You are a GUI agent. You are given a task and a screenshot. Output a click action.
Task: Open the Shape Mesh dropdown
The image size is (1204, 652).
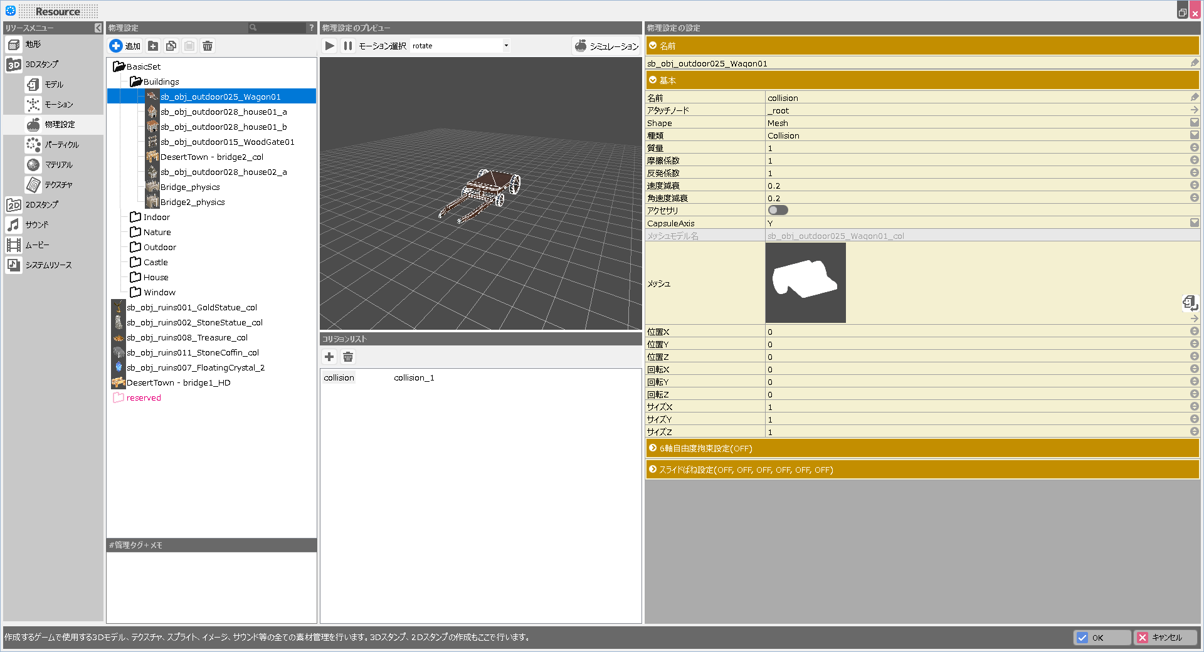click(1194, 123)
